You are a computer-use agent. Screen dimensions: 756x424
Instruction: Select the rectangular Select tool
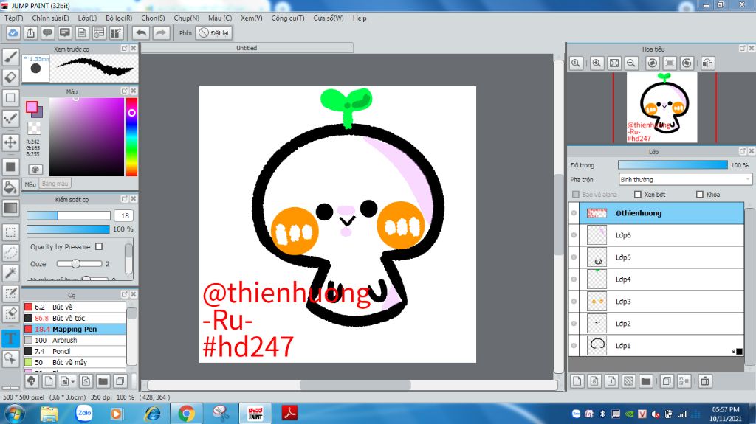(x=10, y=232)
